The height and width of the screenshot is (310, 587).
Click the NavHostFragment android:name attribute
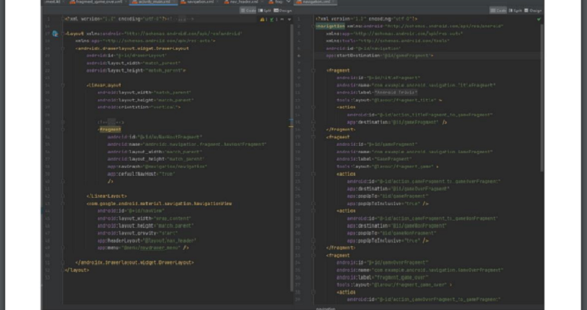click(x=187, y=144)
